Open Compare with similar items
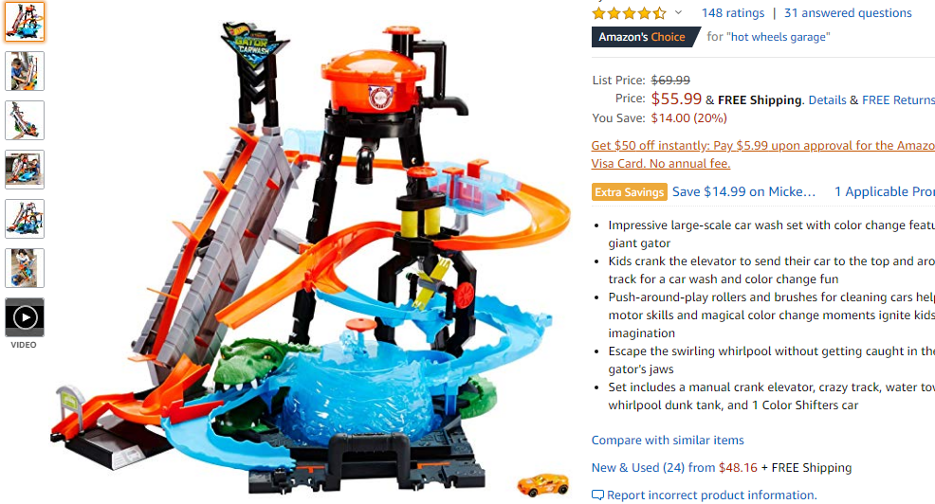Viewport: 935px width, 504px height. coord(668,441)
